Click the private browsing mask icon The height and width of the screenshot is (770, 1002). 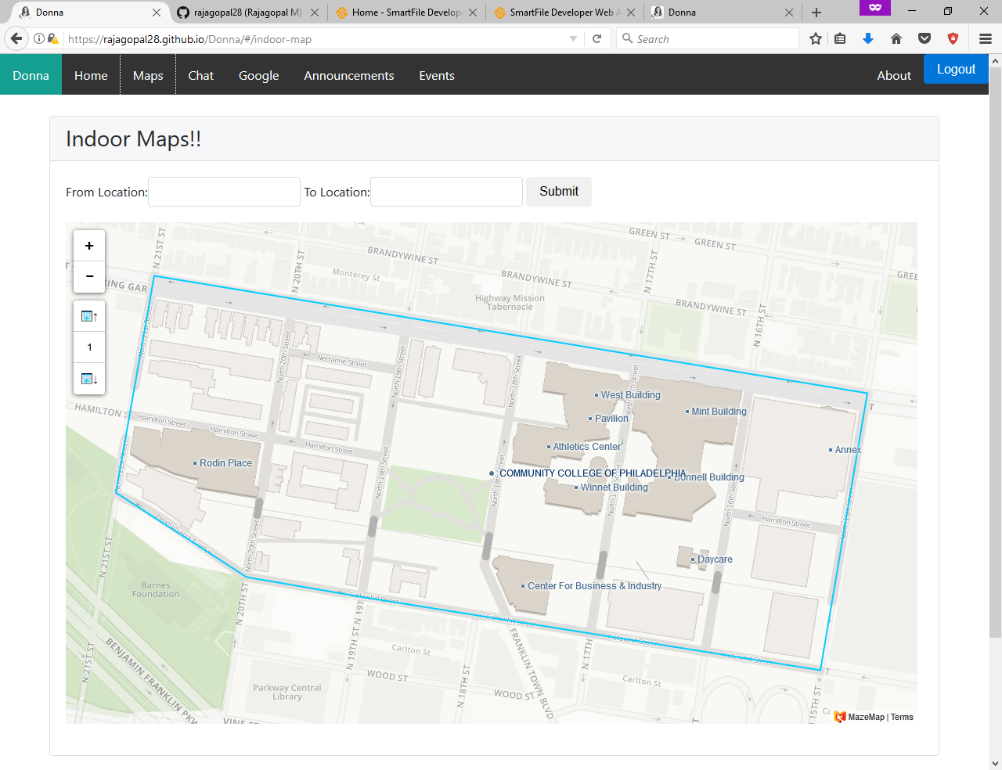click(875, 7)
